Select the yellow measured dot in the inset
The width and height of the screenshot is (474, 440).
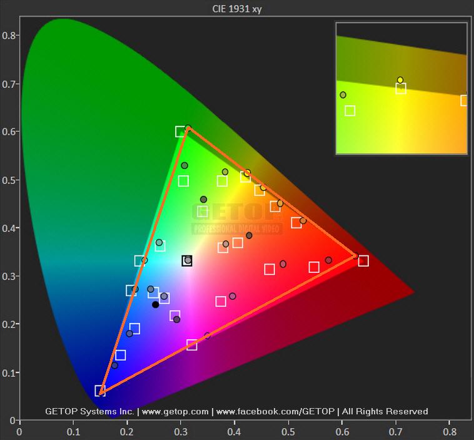(x=400, y=80)
